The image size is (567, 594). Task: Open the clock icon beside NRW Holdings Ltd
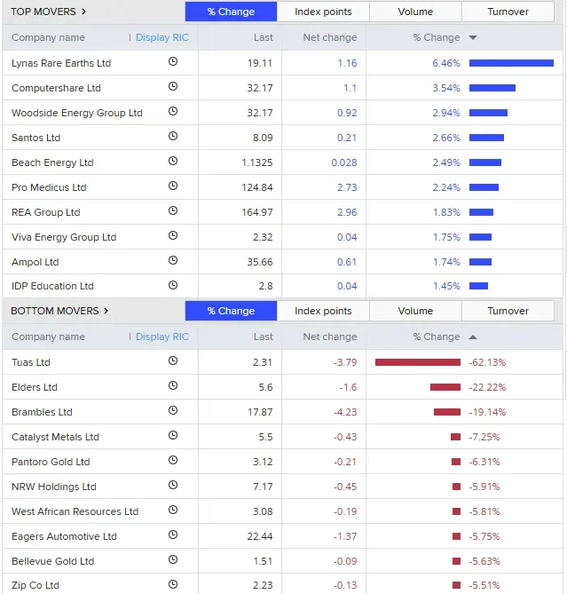click(x=173, y=485)
